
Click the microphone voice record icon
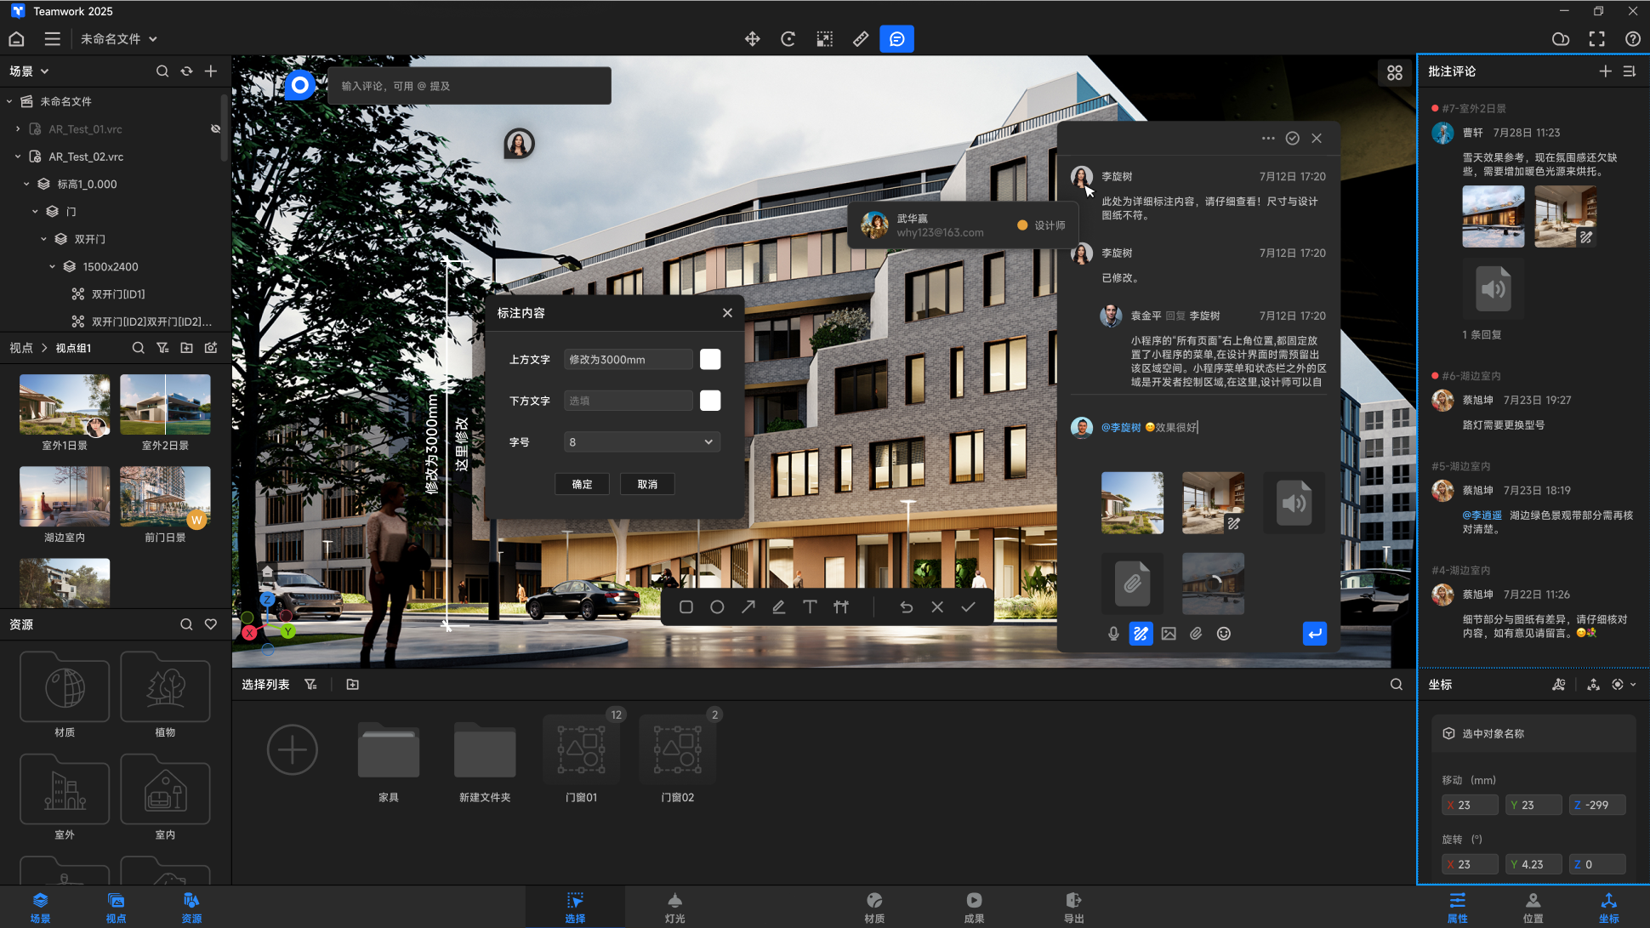pos(1113,634)
